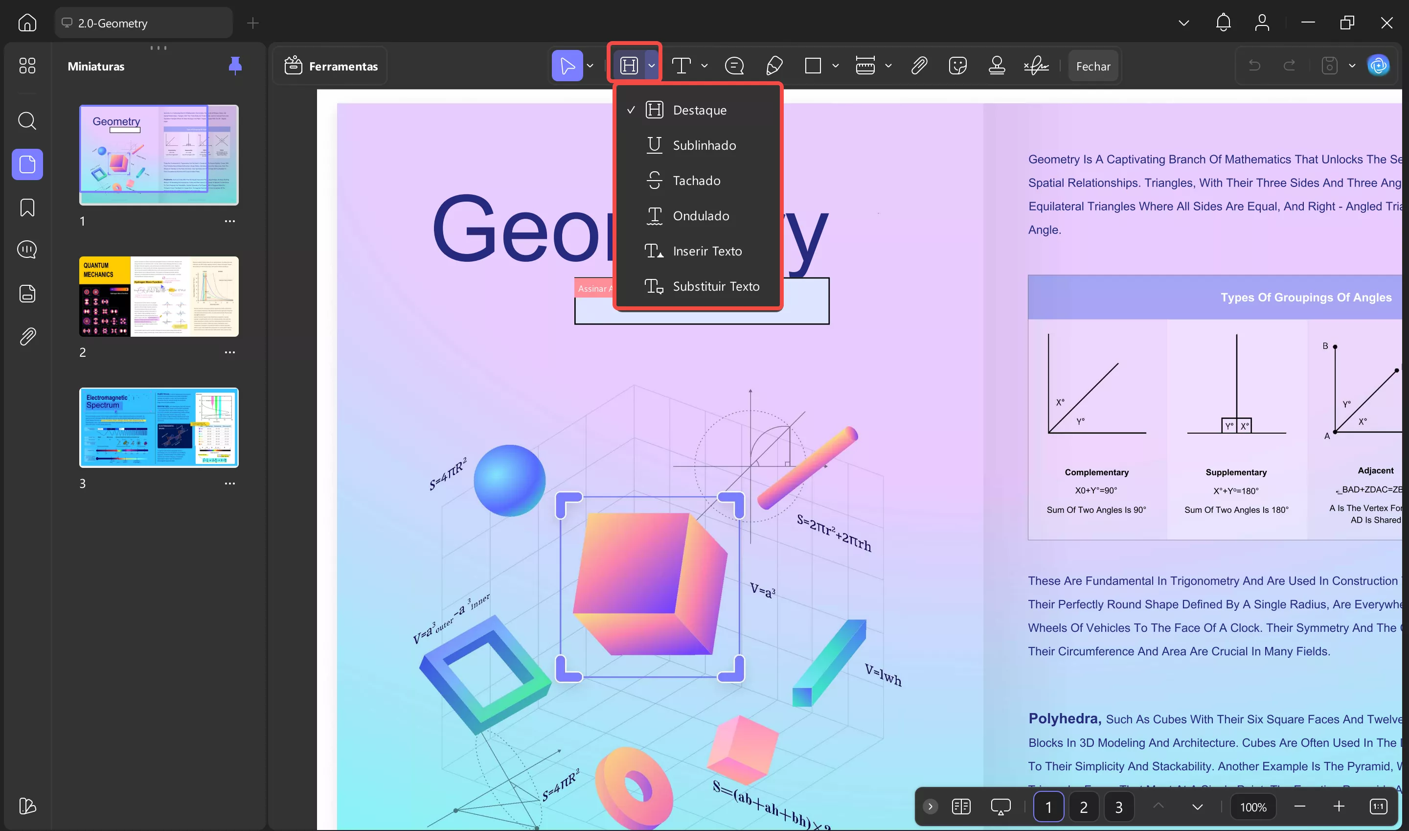Open the bookmarks panel in sidebar
This screenshot has height=831, width=1409.
point(27,208)
